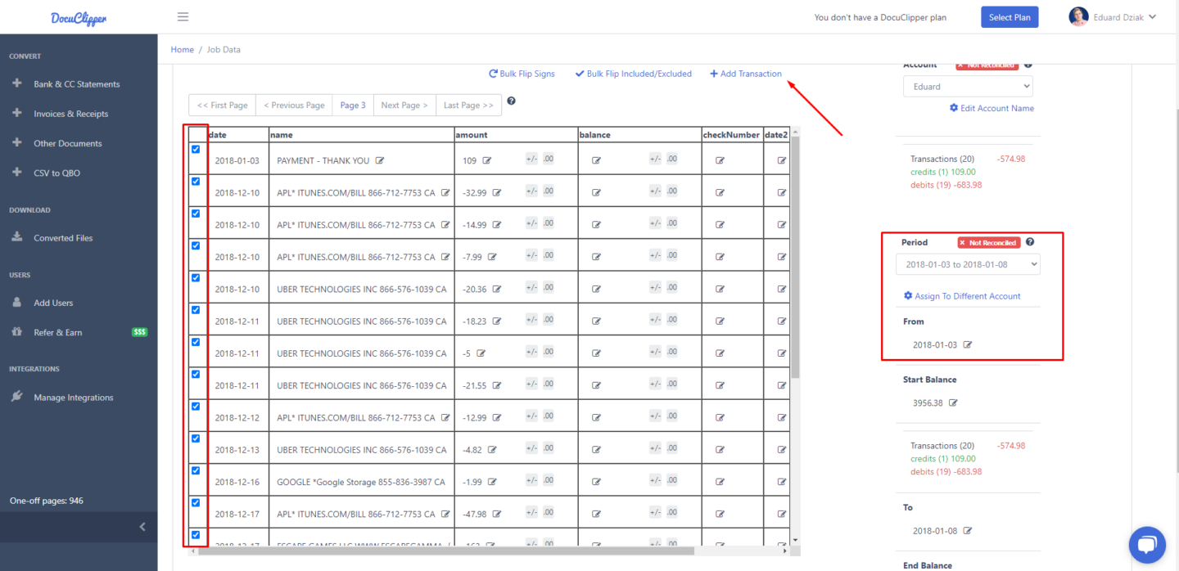Edit the From date 2018-01-03
The width and height of the screenshot is (1179, 571).
(x=967, y=344)
